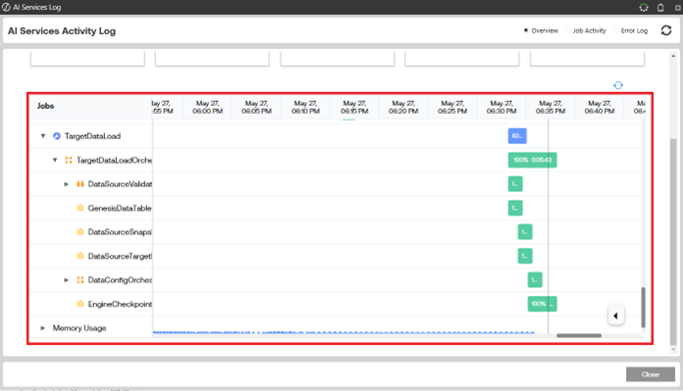The width and height of the screenshot is (683, 391).
Task: Click the May 27, 08:25 PM time header
Action: pos(452,107)
